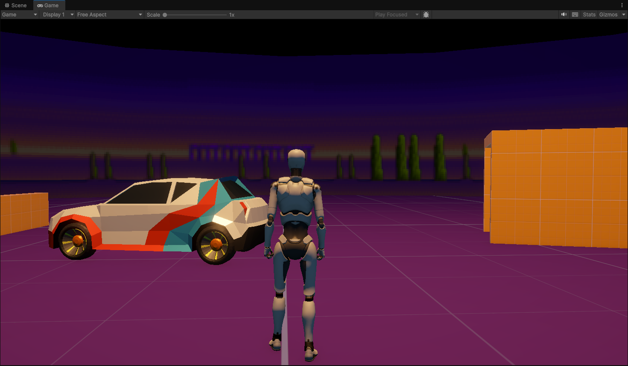
Task: Click the robot character's head
Action: click(296, 160)
